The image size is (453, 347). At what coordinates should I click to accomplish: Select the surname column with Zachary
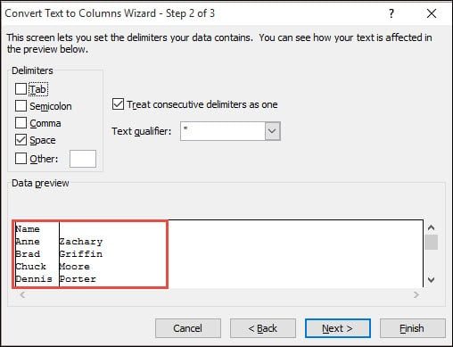click(112, 254)
